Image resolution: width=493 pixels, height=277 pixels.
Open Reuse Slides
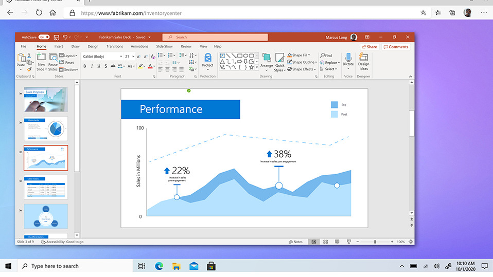pos(53,62)
